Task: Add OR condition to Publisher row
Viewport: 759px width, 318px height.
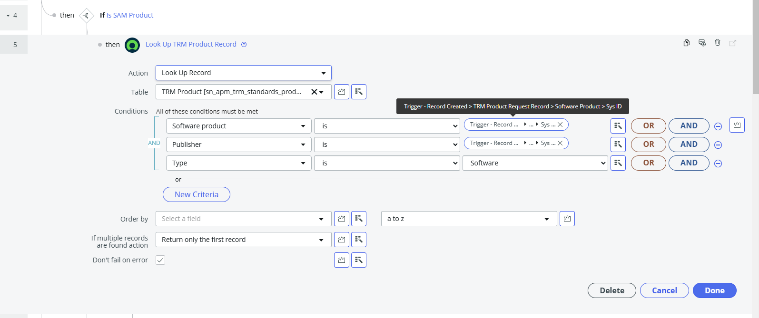Action: [x=649, y=145]
